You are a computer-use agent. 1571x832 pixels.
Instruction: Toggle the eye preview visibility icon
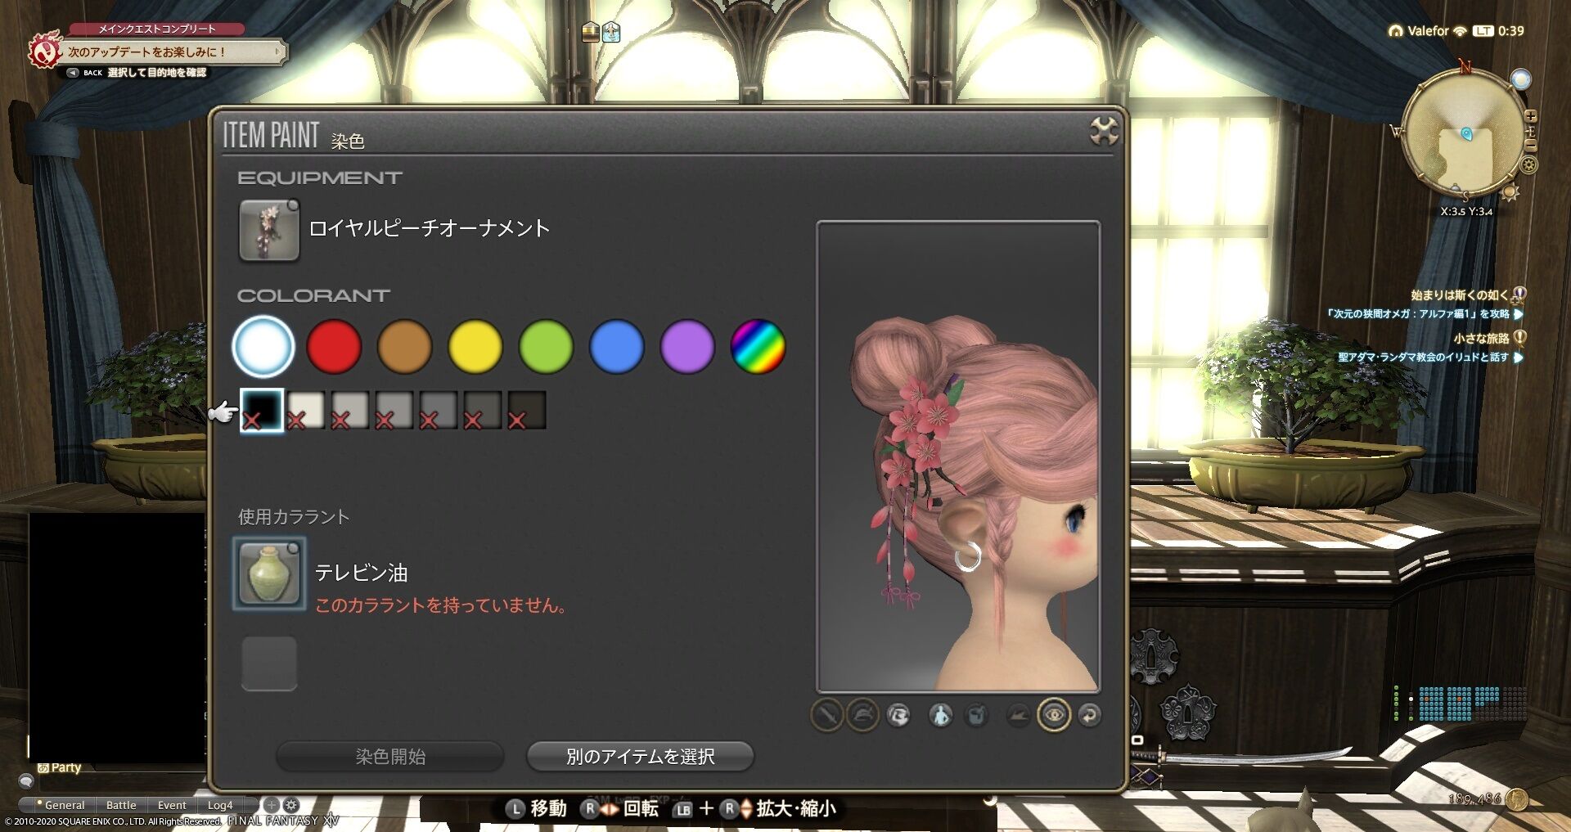click(1054, 716)
